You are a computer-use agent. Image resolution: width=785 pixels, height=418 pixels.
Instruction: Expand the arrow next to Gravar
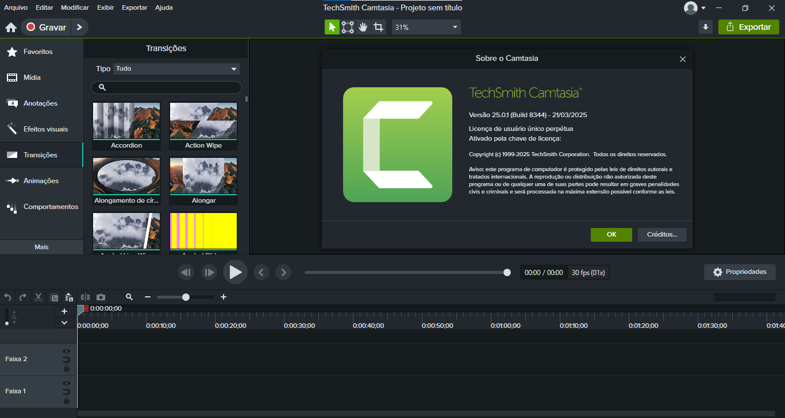(x=79, y=27)
